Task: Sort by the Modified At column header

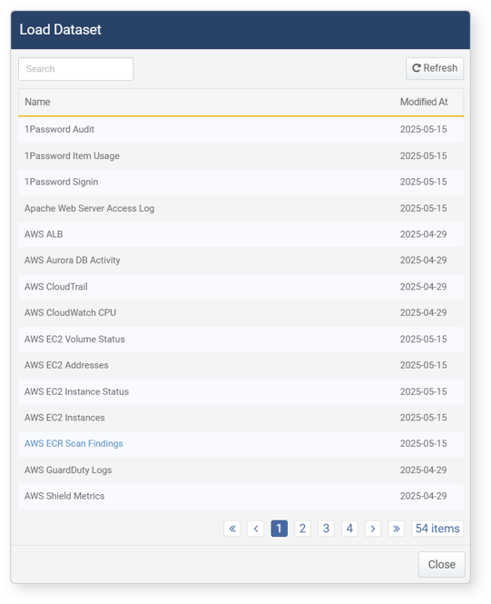Action: coord(424,102)
